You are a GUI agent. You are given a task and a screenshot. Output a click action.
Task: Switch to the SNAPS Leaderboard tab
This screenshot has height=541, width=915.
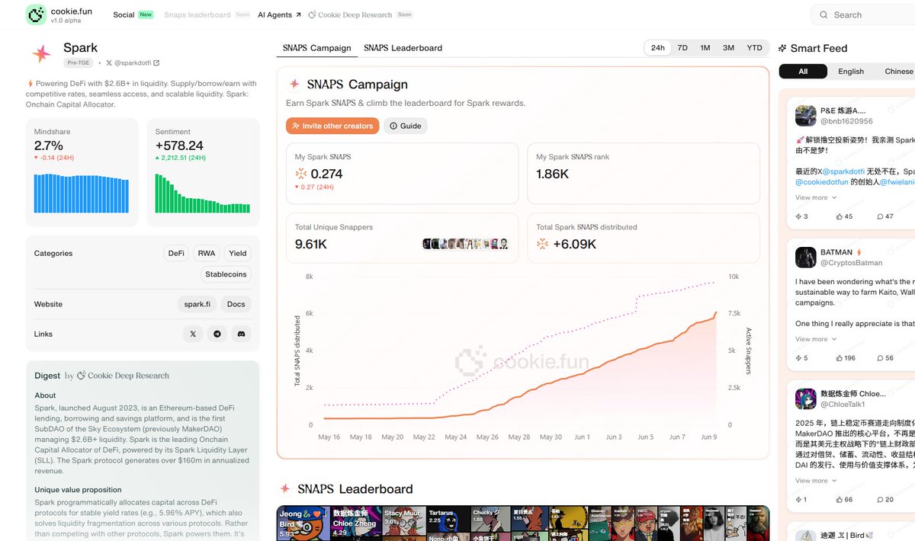pyautogui.click(x=403, y=48)
